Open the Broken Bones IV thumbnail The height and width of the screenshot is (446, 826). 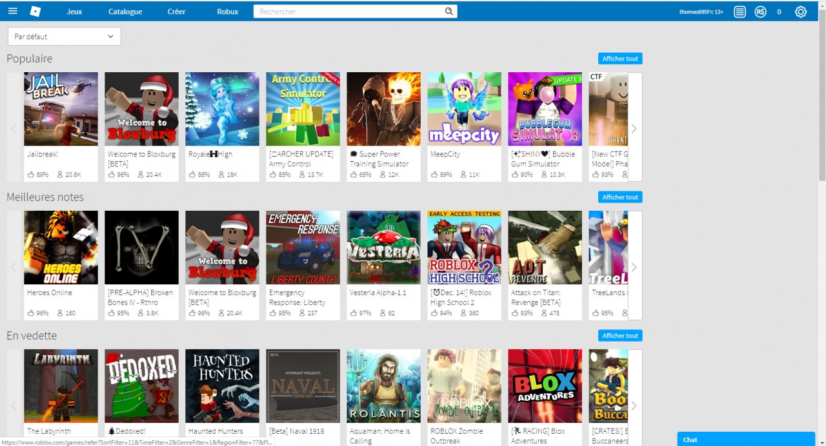141,247
